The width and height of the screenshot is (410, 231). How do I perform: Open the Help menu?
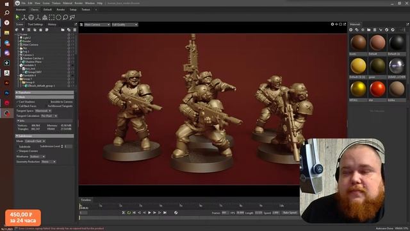point(100,3)
